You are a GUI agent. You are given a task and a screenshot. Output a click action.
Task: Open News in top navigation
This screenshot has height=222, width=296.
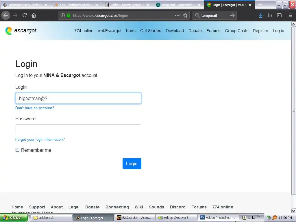tap(131, 31)
